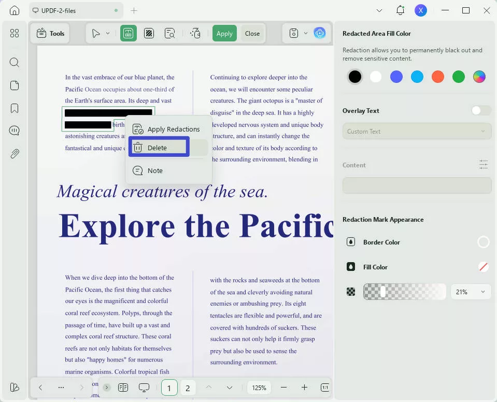
Task: Open the user account avatar X
Action: point(421,10)
